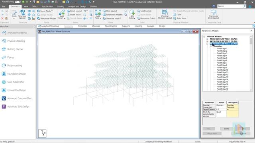Open the Grids tool in the ribbon
This screenshot has height=143, width=255.
point(14,14)
